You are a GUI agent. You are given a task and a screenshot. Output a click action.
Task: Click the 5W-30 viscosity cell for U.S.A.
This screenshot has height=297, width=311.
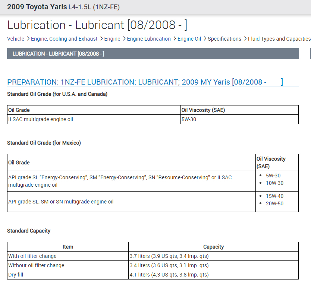coord(239,119)
